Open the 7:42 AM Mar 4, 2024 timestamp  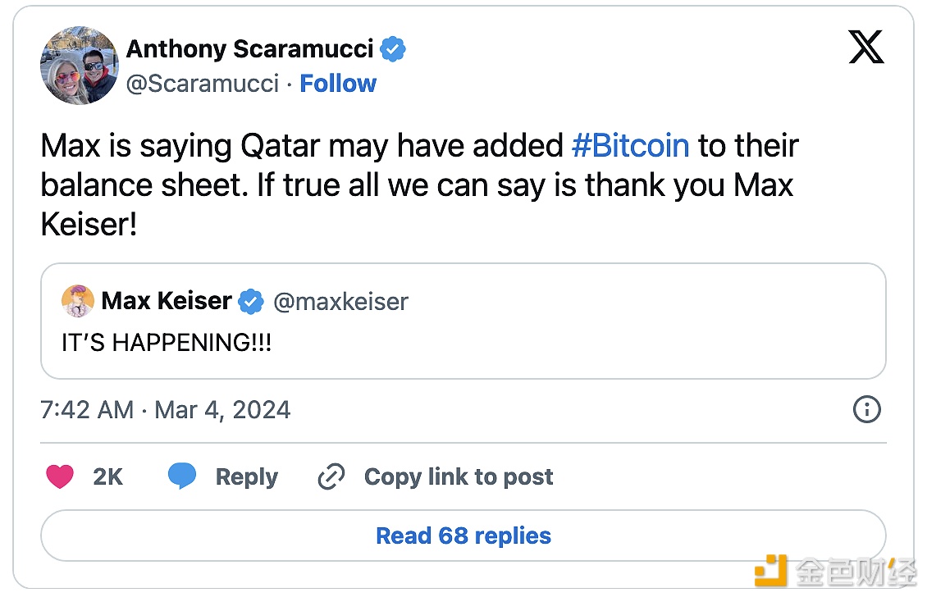click(166, 409)
